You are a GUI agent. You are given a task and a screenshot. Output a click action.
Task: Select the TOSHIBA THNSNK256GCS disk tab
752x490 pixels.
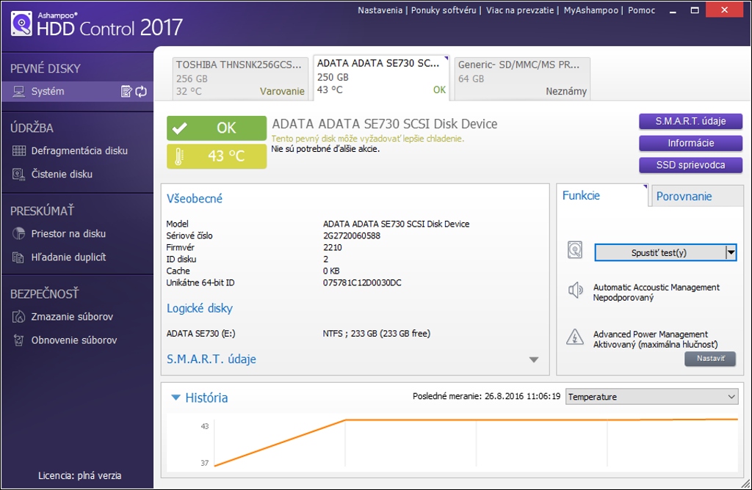239,78
